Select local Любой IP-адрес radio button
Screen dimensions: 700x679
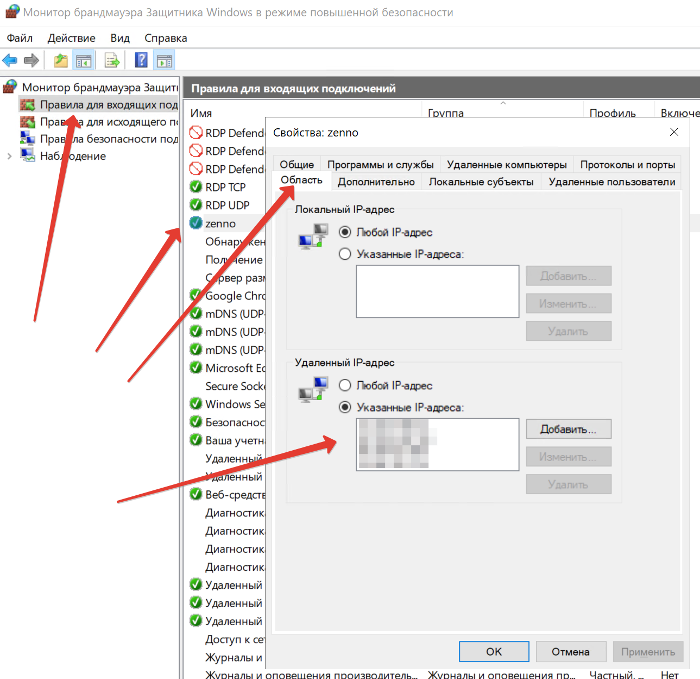coord(345,232)
